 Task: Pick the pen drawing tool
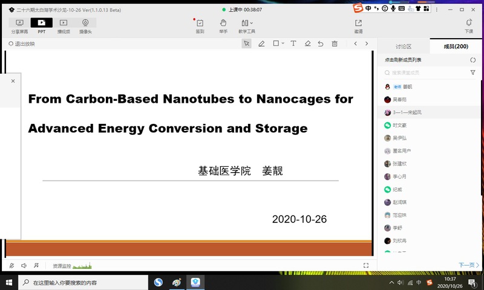coord(261,43)
